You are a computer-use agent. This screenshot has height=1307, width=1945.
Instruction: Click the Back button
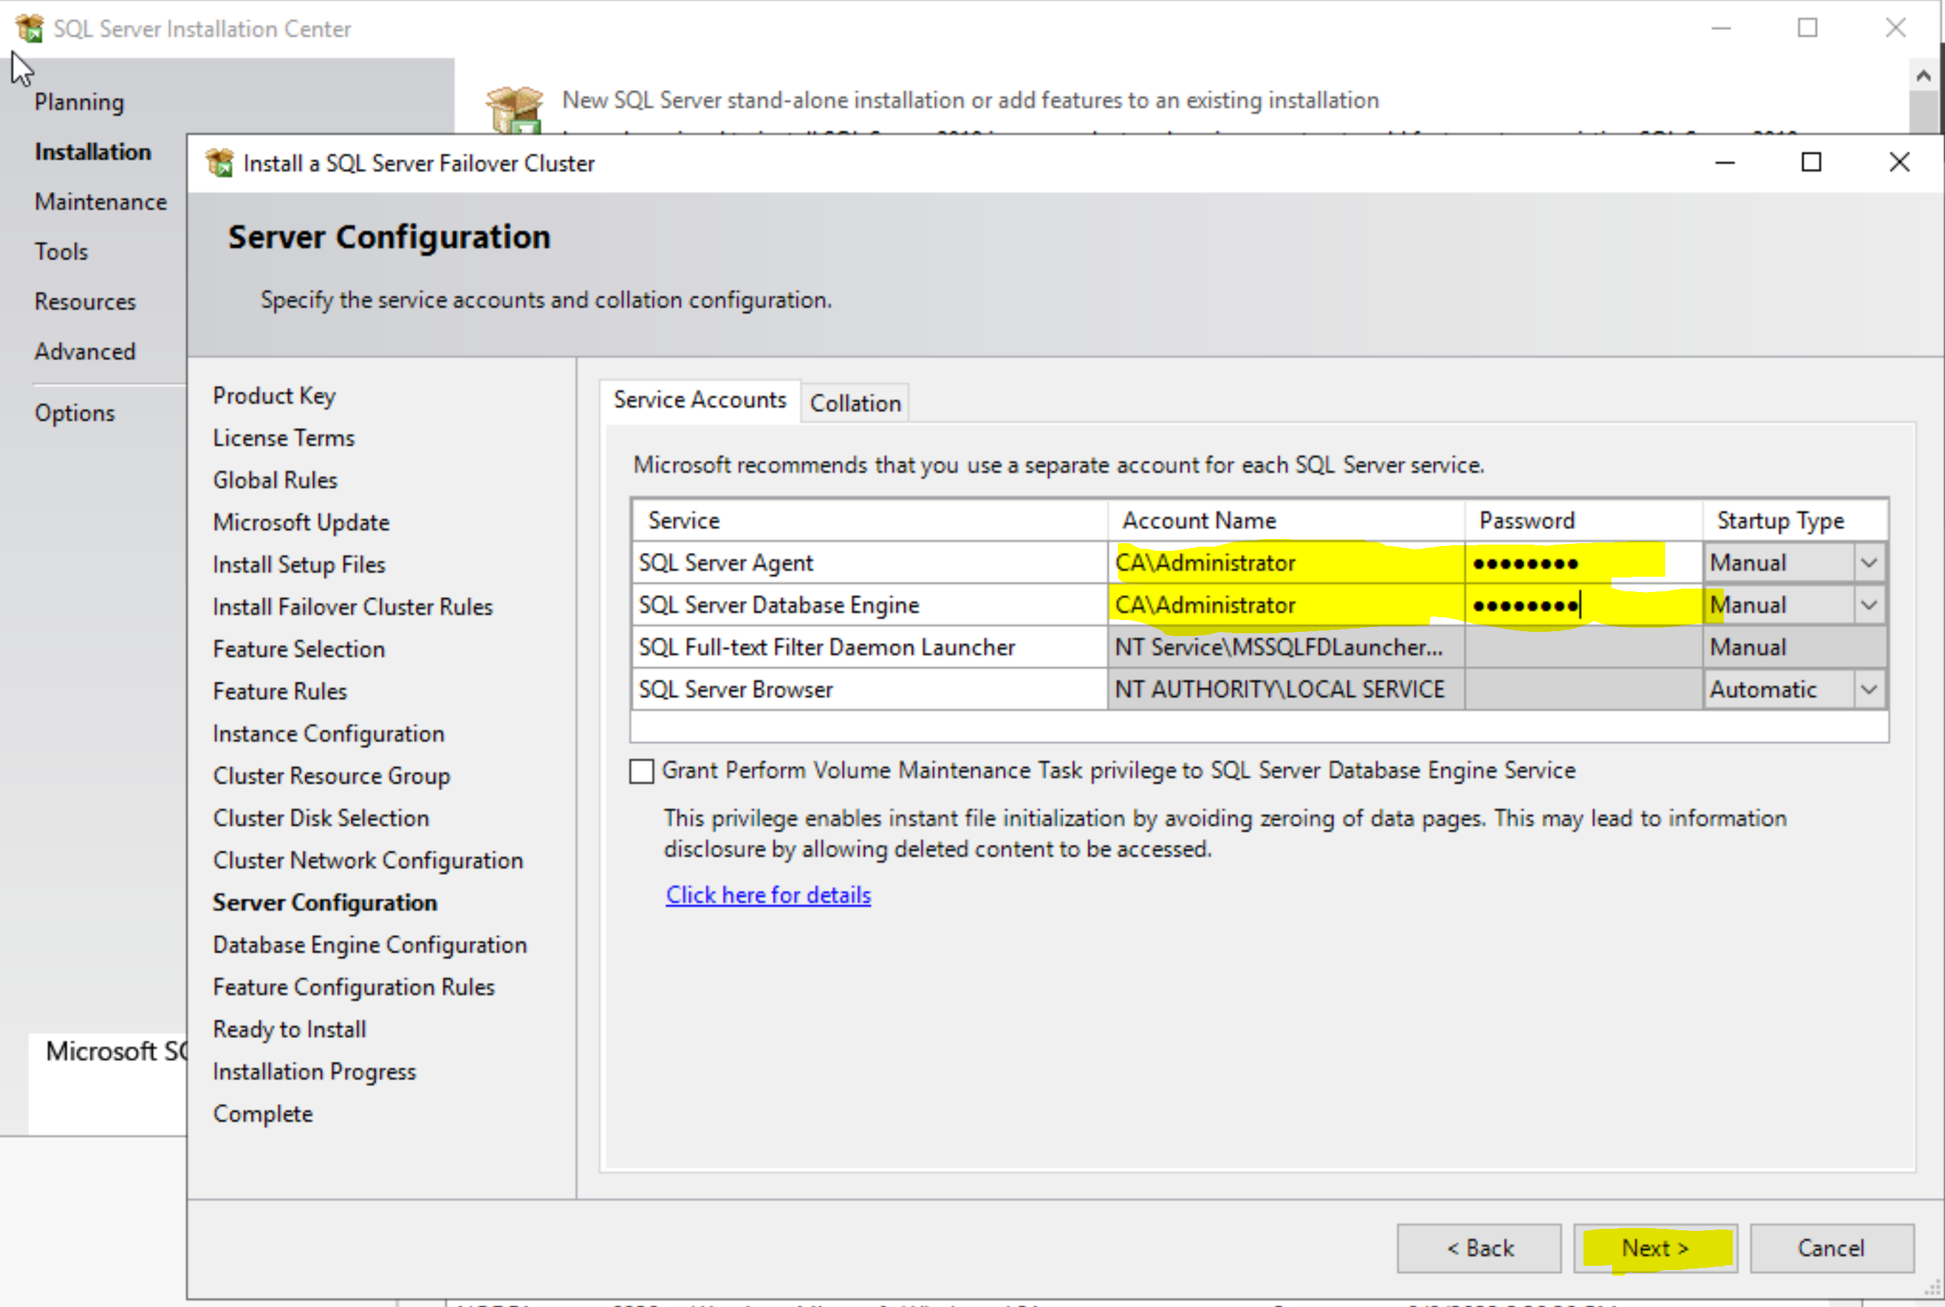pos(1479,1248)
